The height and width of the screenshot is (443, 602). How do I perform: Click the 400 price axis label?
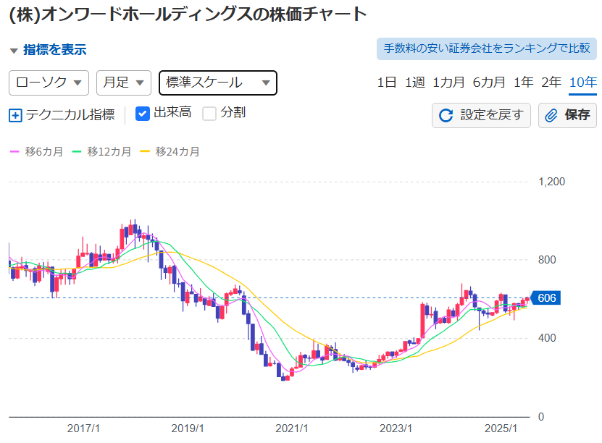(x=547, y=338)
